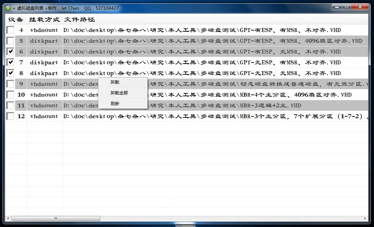Sort by the 设备 column header
Viewport: 374px width, 227px height.
point(16,19)
